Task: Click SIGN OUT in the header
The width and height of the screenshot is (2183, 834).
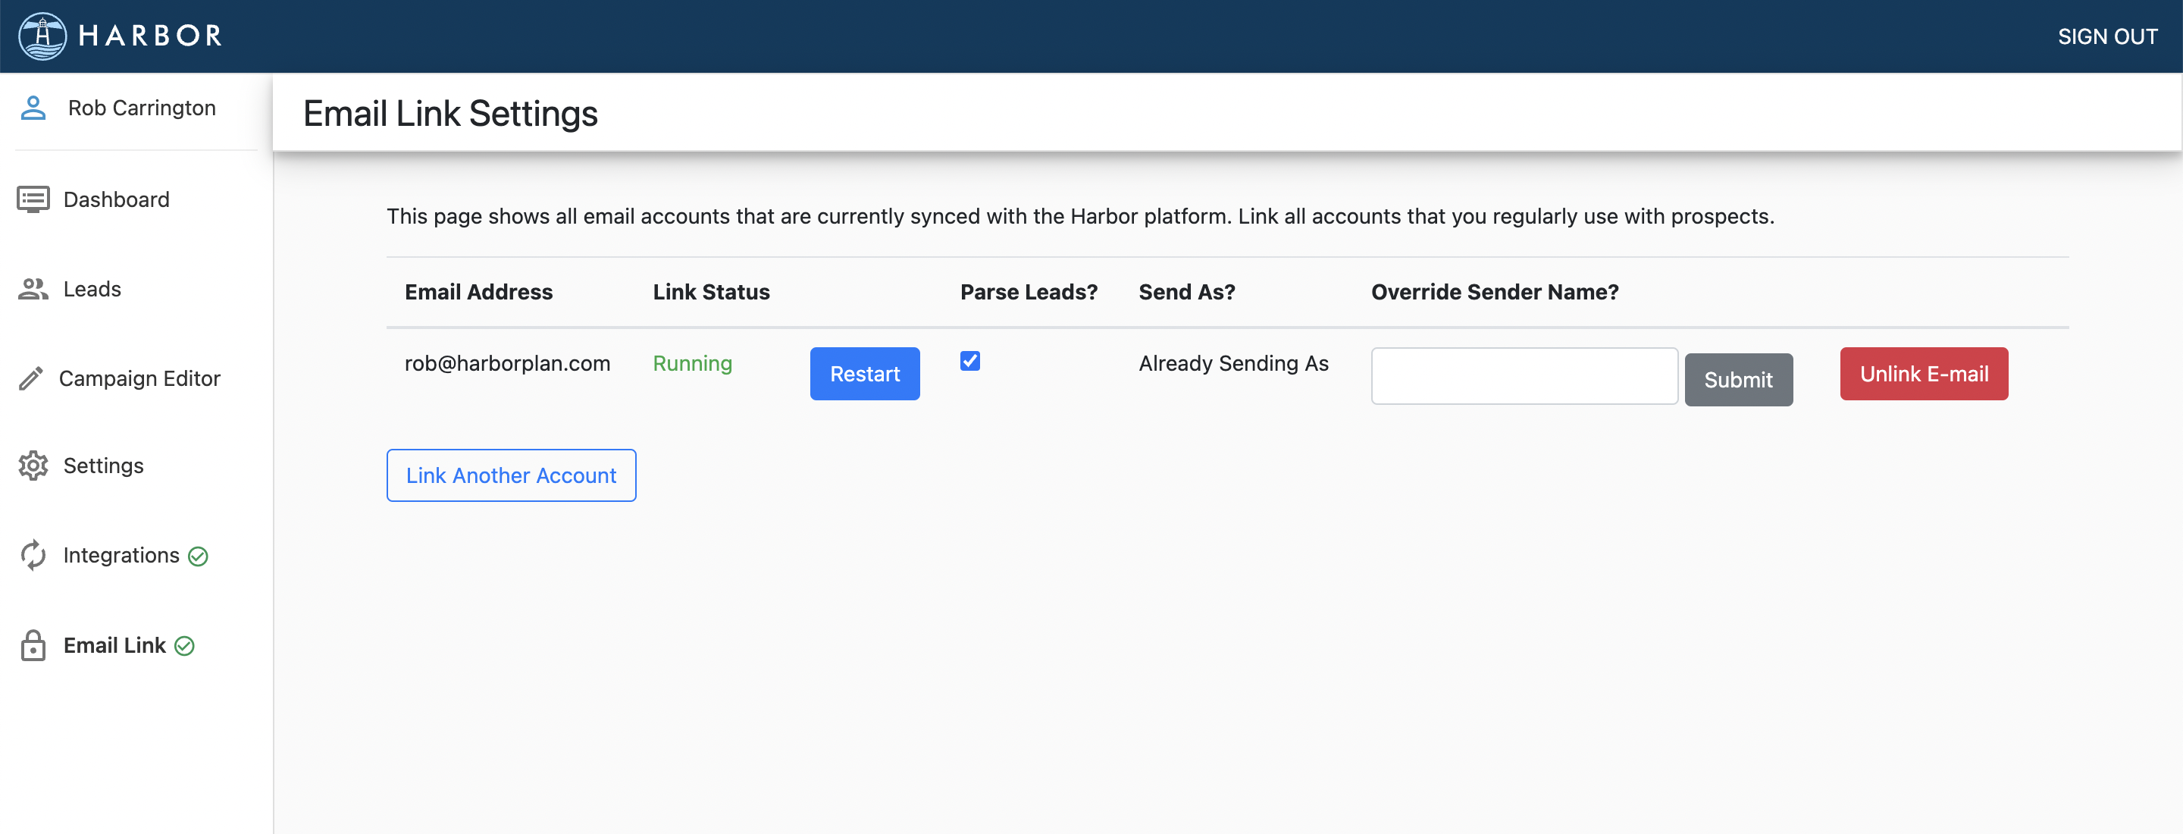Action: point(2106,36)
